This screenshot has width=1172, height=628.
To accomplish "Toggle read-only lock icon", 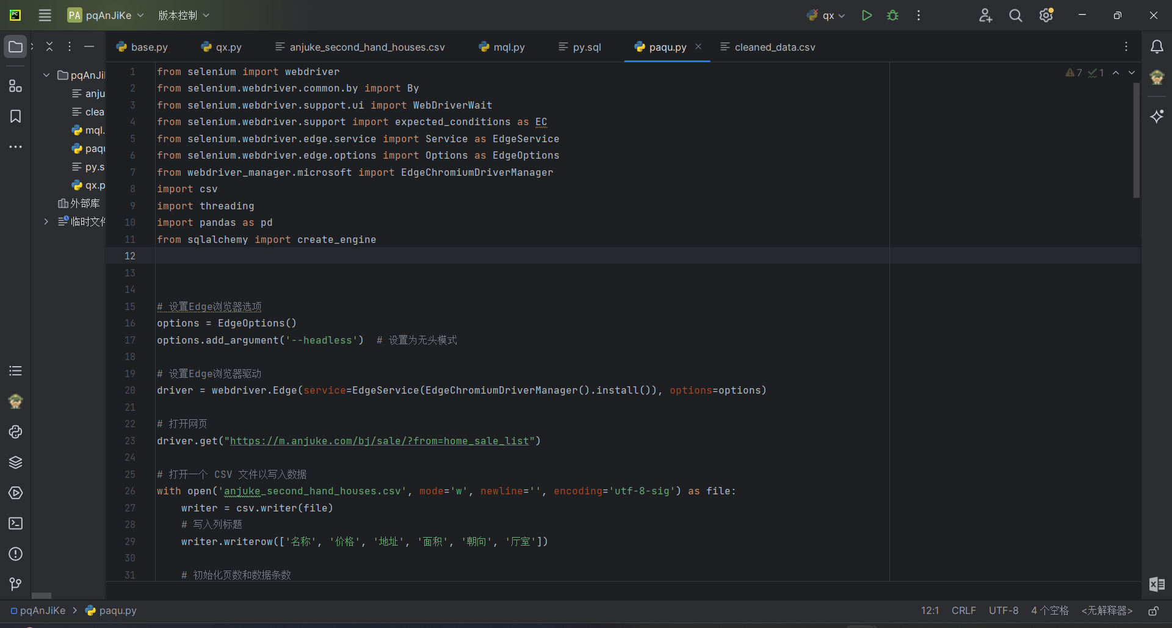I will tap(1154, 610).
